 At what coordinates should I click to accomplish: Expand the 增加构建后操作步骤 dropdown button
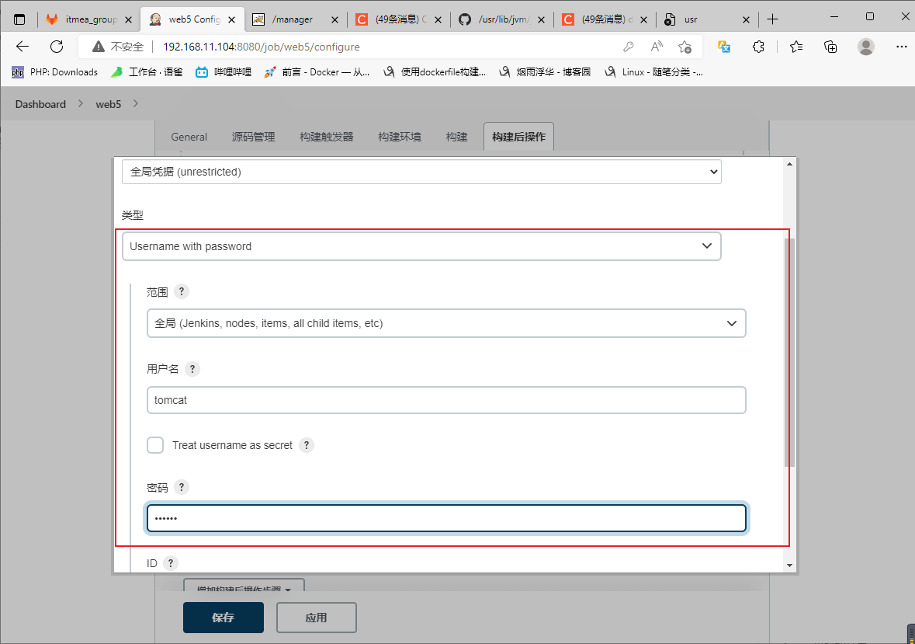[x=244, y=585]
